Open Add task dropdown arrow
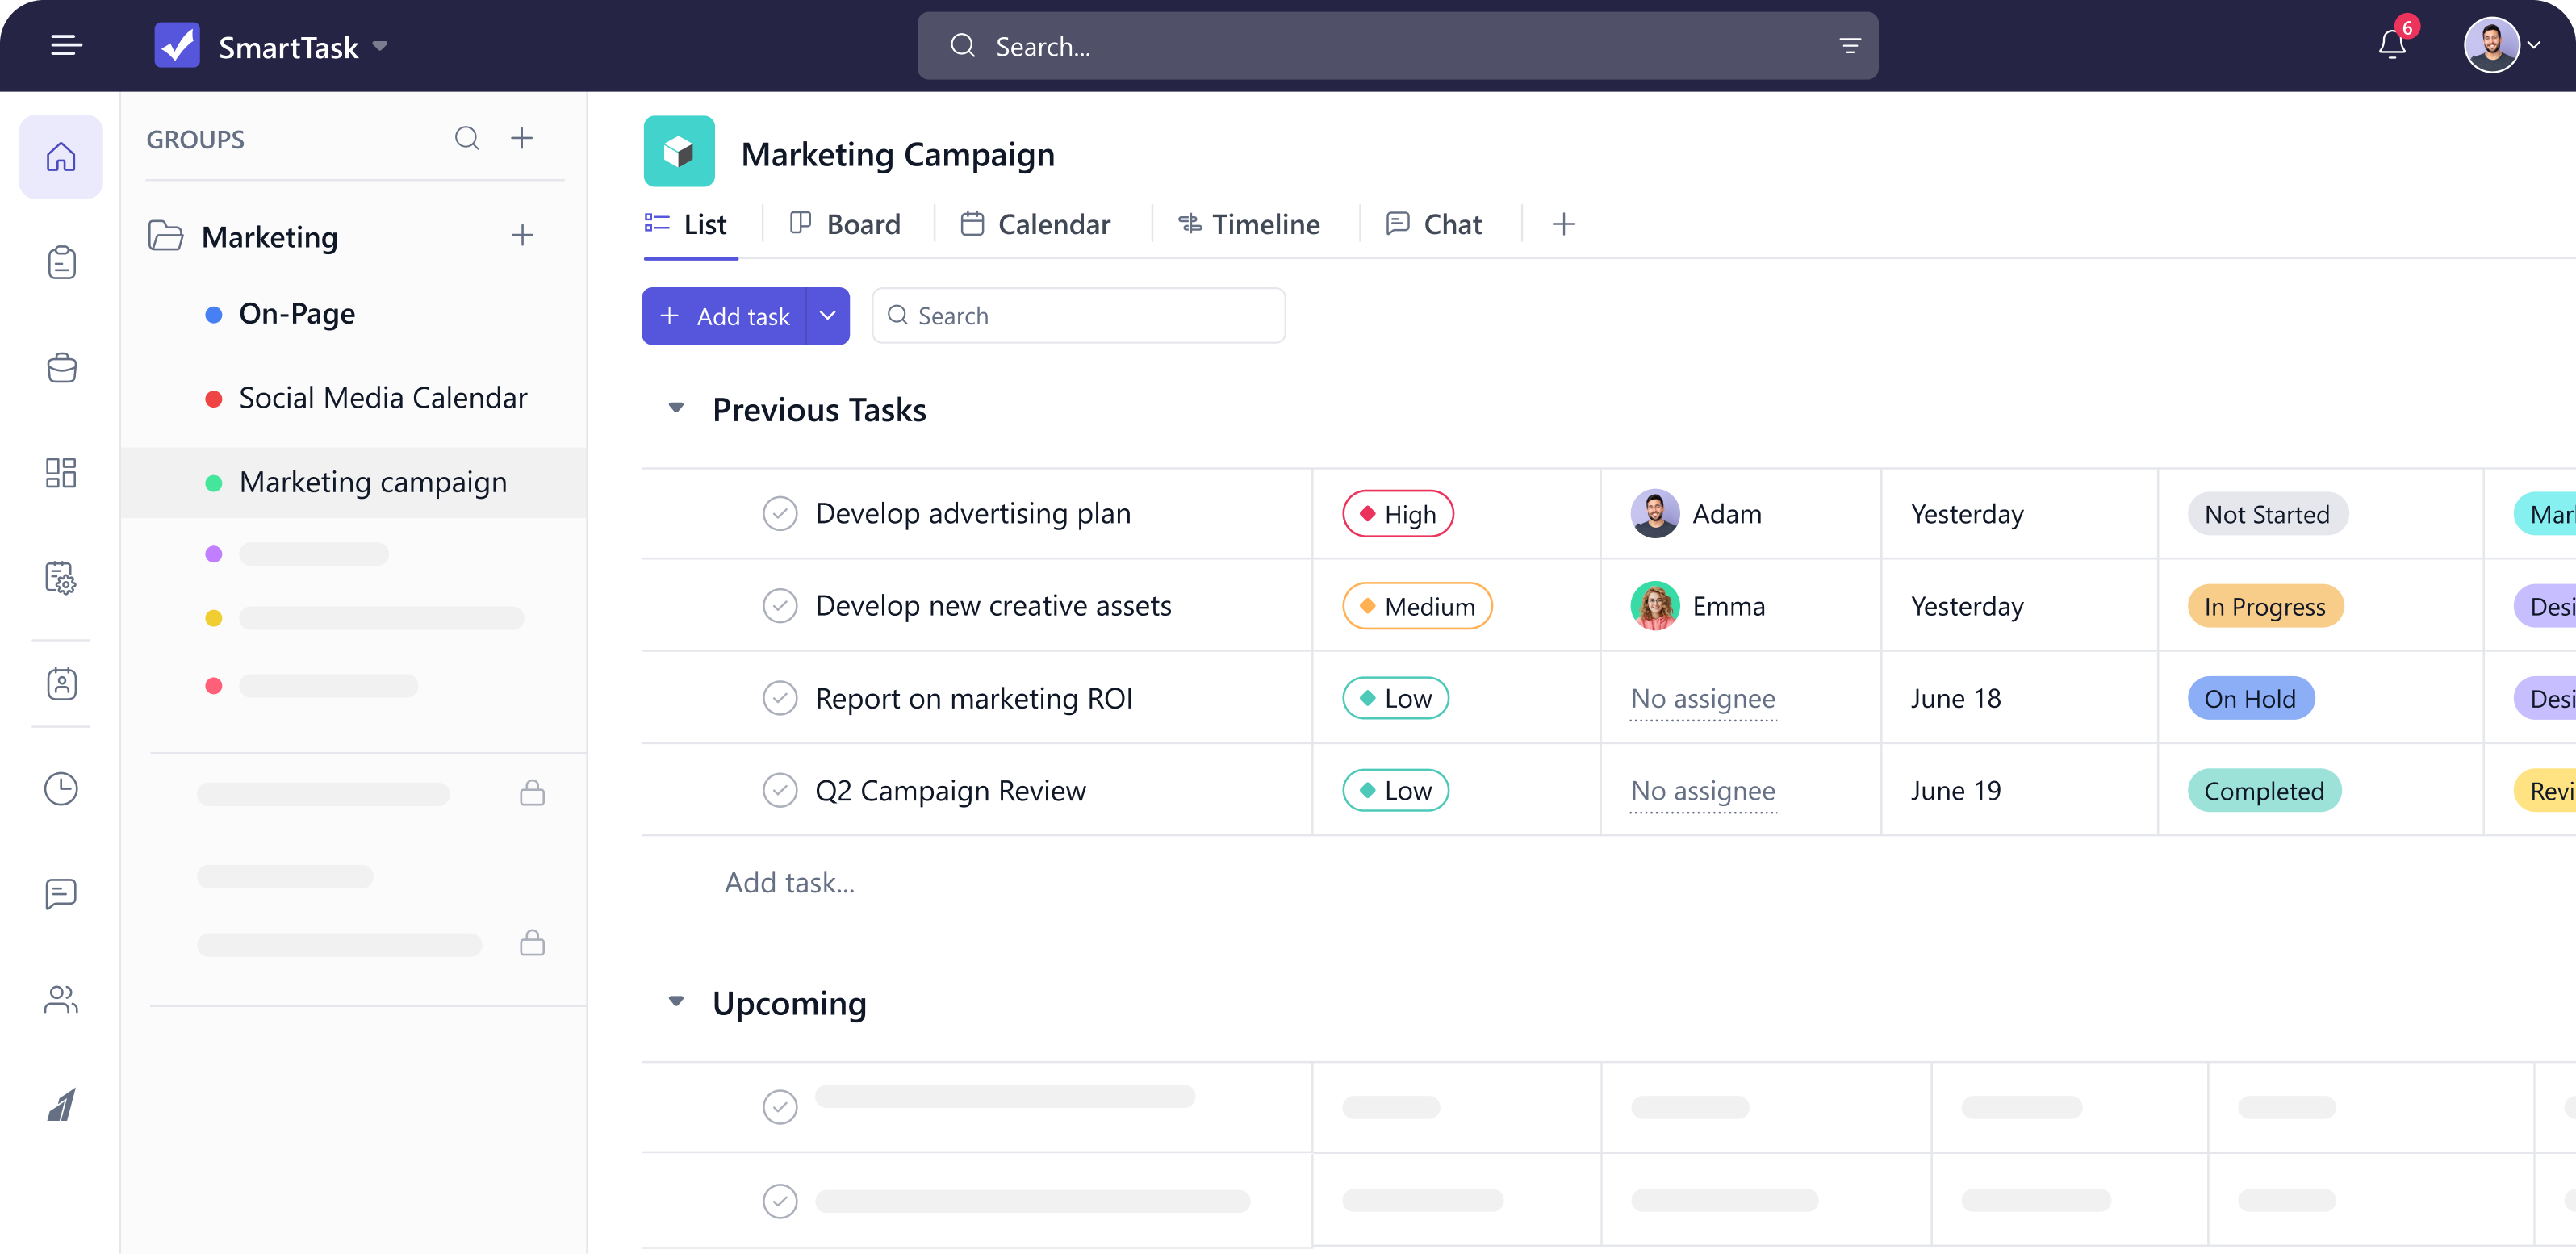2576x1254 pixels. coord(827,316)
